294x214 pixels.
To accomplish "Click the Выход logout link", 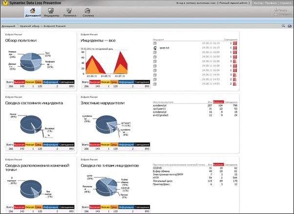I will pos(258,3).
